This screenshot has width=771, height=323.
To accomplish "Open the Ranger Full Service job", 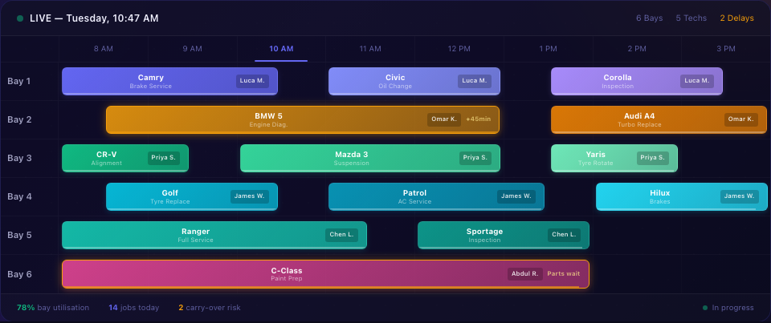I will point(214,235).
